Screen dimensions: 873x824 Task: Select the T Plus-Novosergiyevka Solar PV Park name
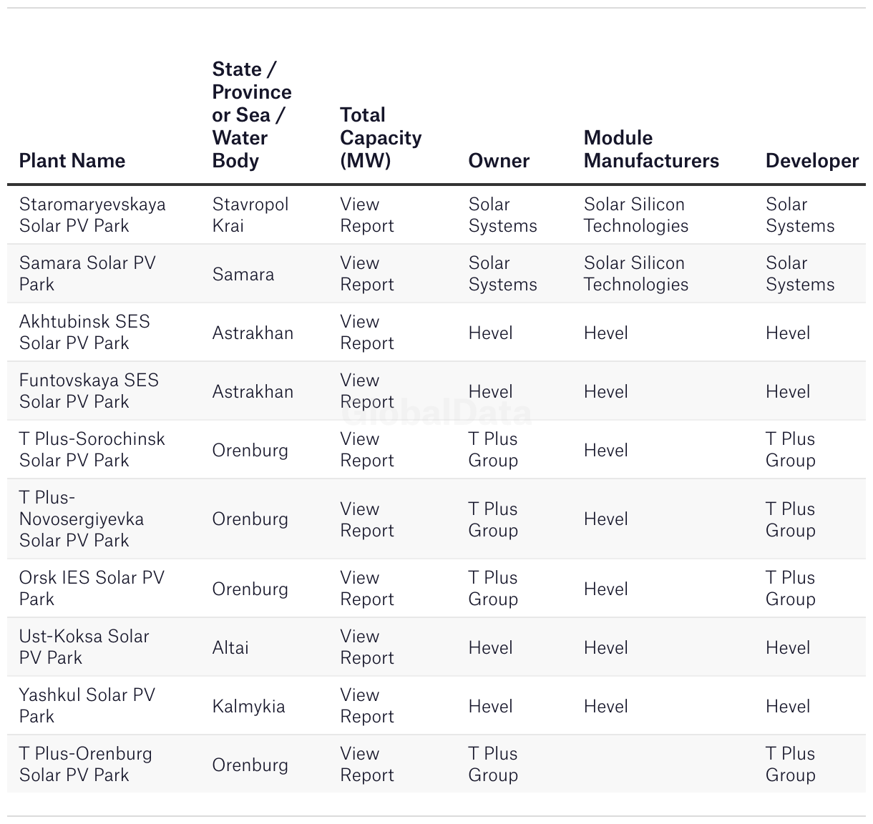point(82,519)
